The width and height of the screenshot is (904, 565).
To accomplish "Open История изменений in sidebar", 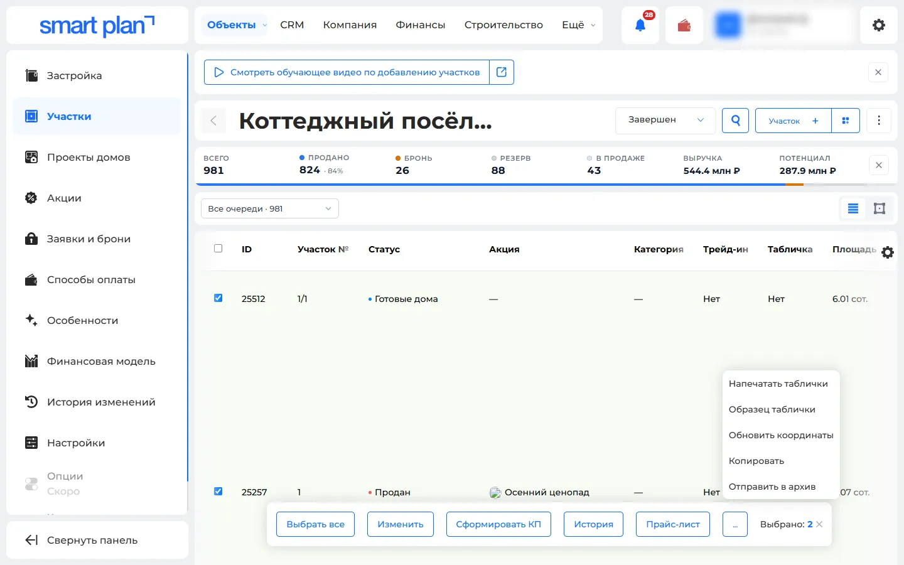I will point(97,402).
